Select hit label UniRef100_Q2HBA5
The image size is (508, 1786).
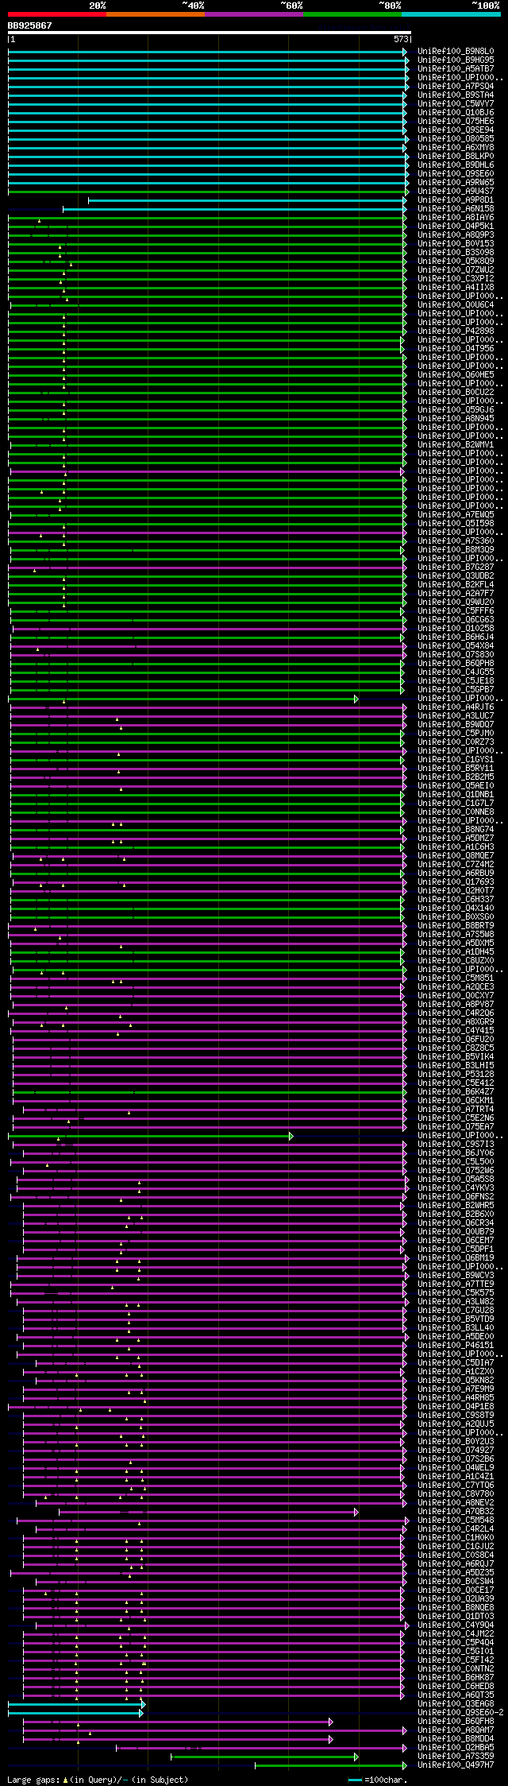click(x=456, y=1748)
